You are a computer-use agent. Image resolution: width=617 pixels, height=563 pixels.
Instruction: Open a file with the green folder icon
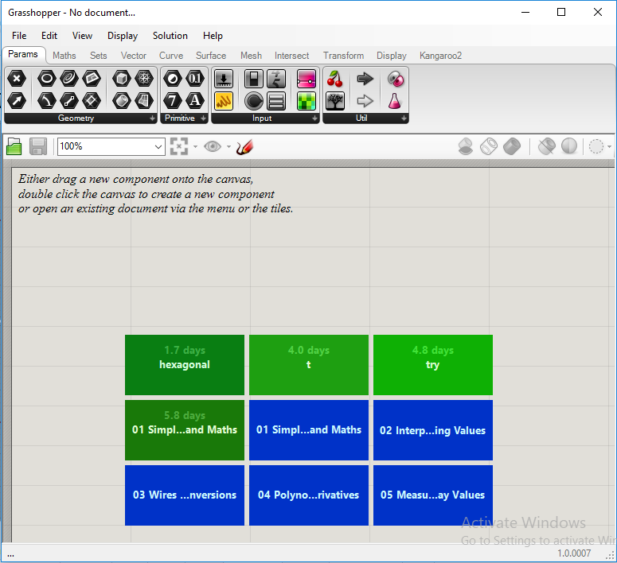click(x=14, y=146)
